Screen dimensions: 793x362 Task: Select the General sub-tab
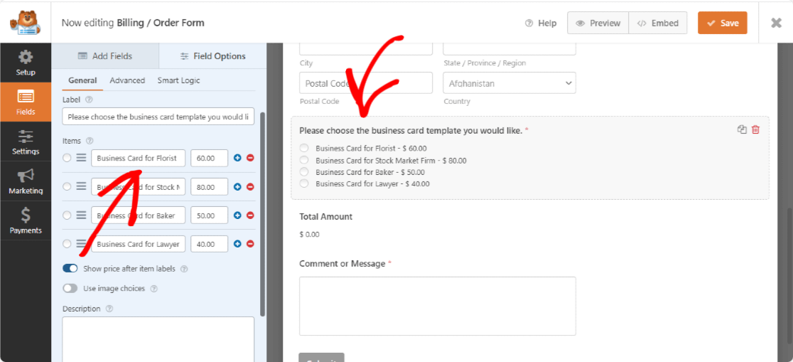click(82, 80)
